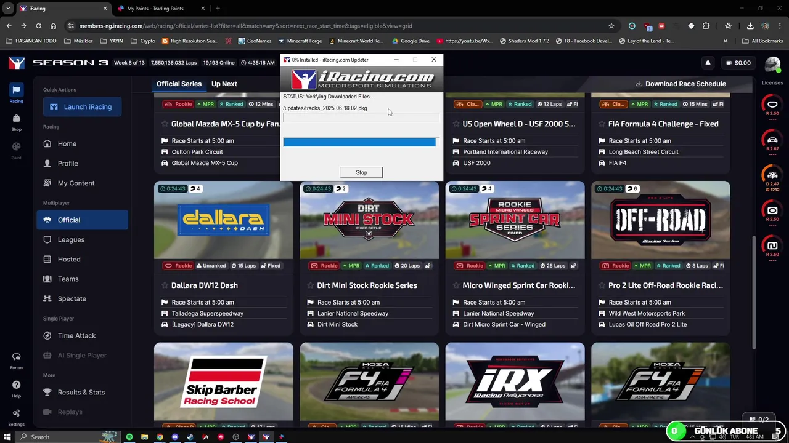The height and width of the screenshot is (443, 789).
Task: Click the Launch iRacing button
Action: click(x=82, y=106)
